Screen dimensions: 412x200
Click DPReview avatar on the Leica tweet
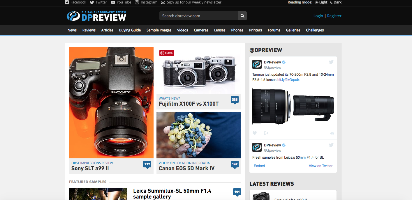257,147
